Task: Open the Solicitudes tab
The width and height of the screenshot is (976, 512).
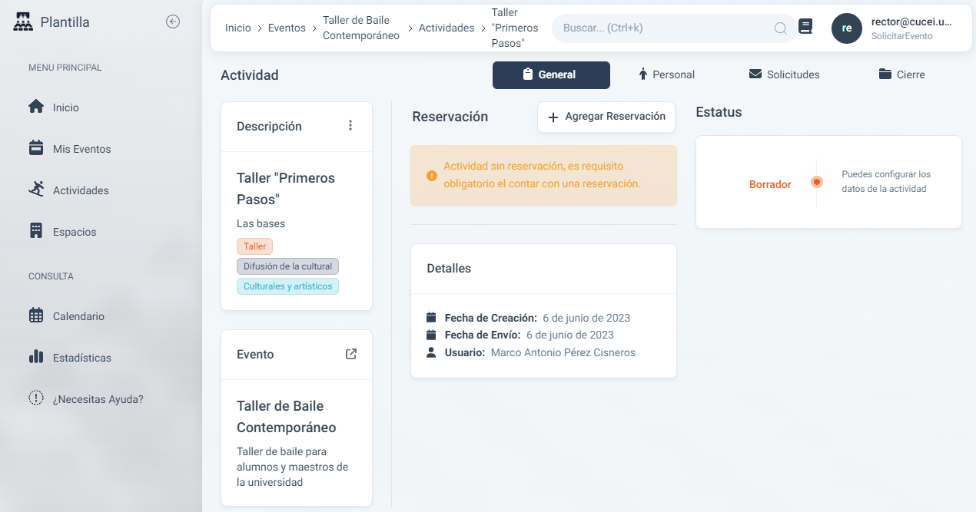Action: coord(783,74)
